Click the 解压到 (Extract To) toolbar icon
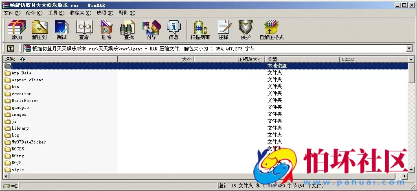This screenshot has width=417, height=191. pyautogui.click(x=40, y=27)
